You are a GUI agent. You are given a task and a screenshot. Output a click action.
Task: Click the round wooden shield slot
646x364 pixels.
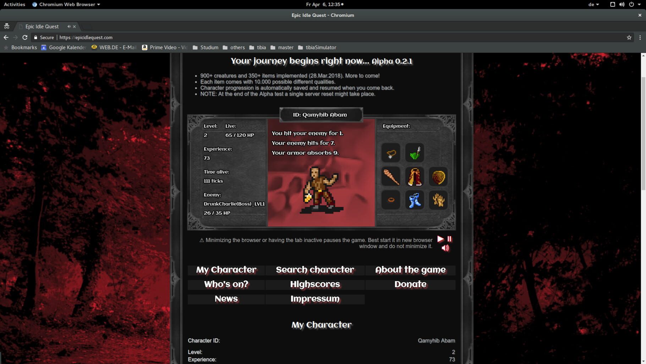(x=438, y=177)
